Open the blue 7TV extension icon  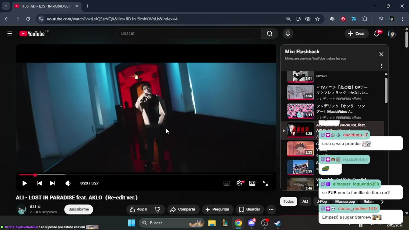(354, 19)
